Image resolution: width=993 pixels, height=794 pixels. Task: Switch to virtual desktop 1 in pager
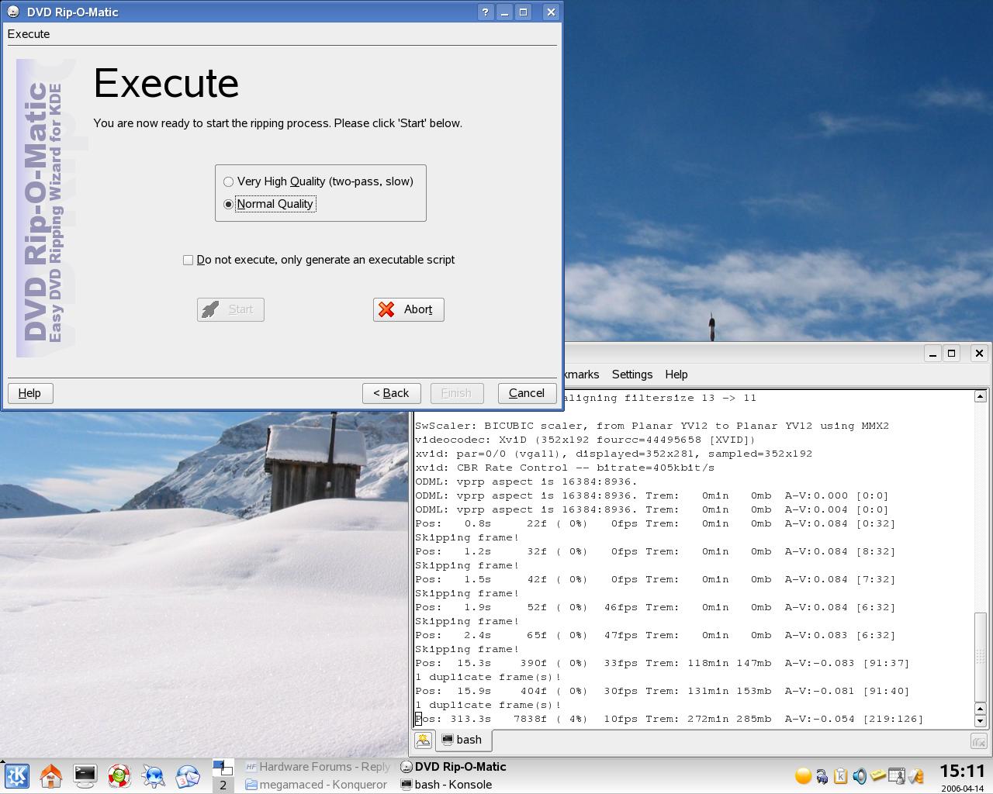(223, 767)
